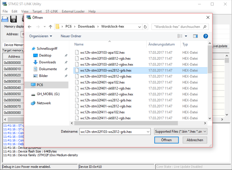Go up one folder level arrow
The width and height of the screenshot is (232, 170).
50,27
